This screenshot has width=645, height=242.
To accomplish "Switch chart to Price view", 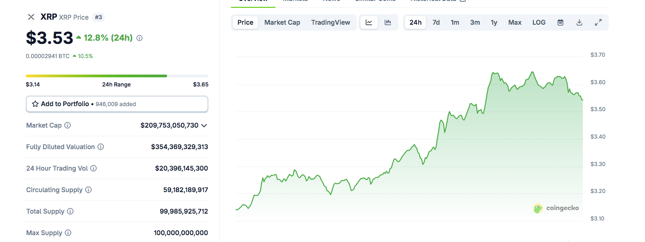I will [x=245, y=22].
